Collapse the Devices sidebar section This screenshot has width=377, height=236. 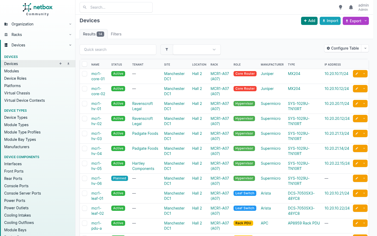(38, 45)
